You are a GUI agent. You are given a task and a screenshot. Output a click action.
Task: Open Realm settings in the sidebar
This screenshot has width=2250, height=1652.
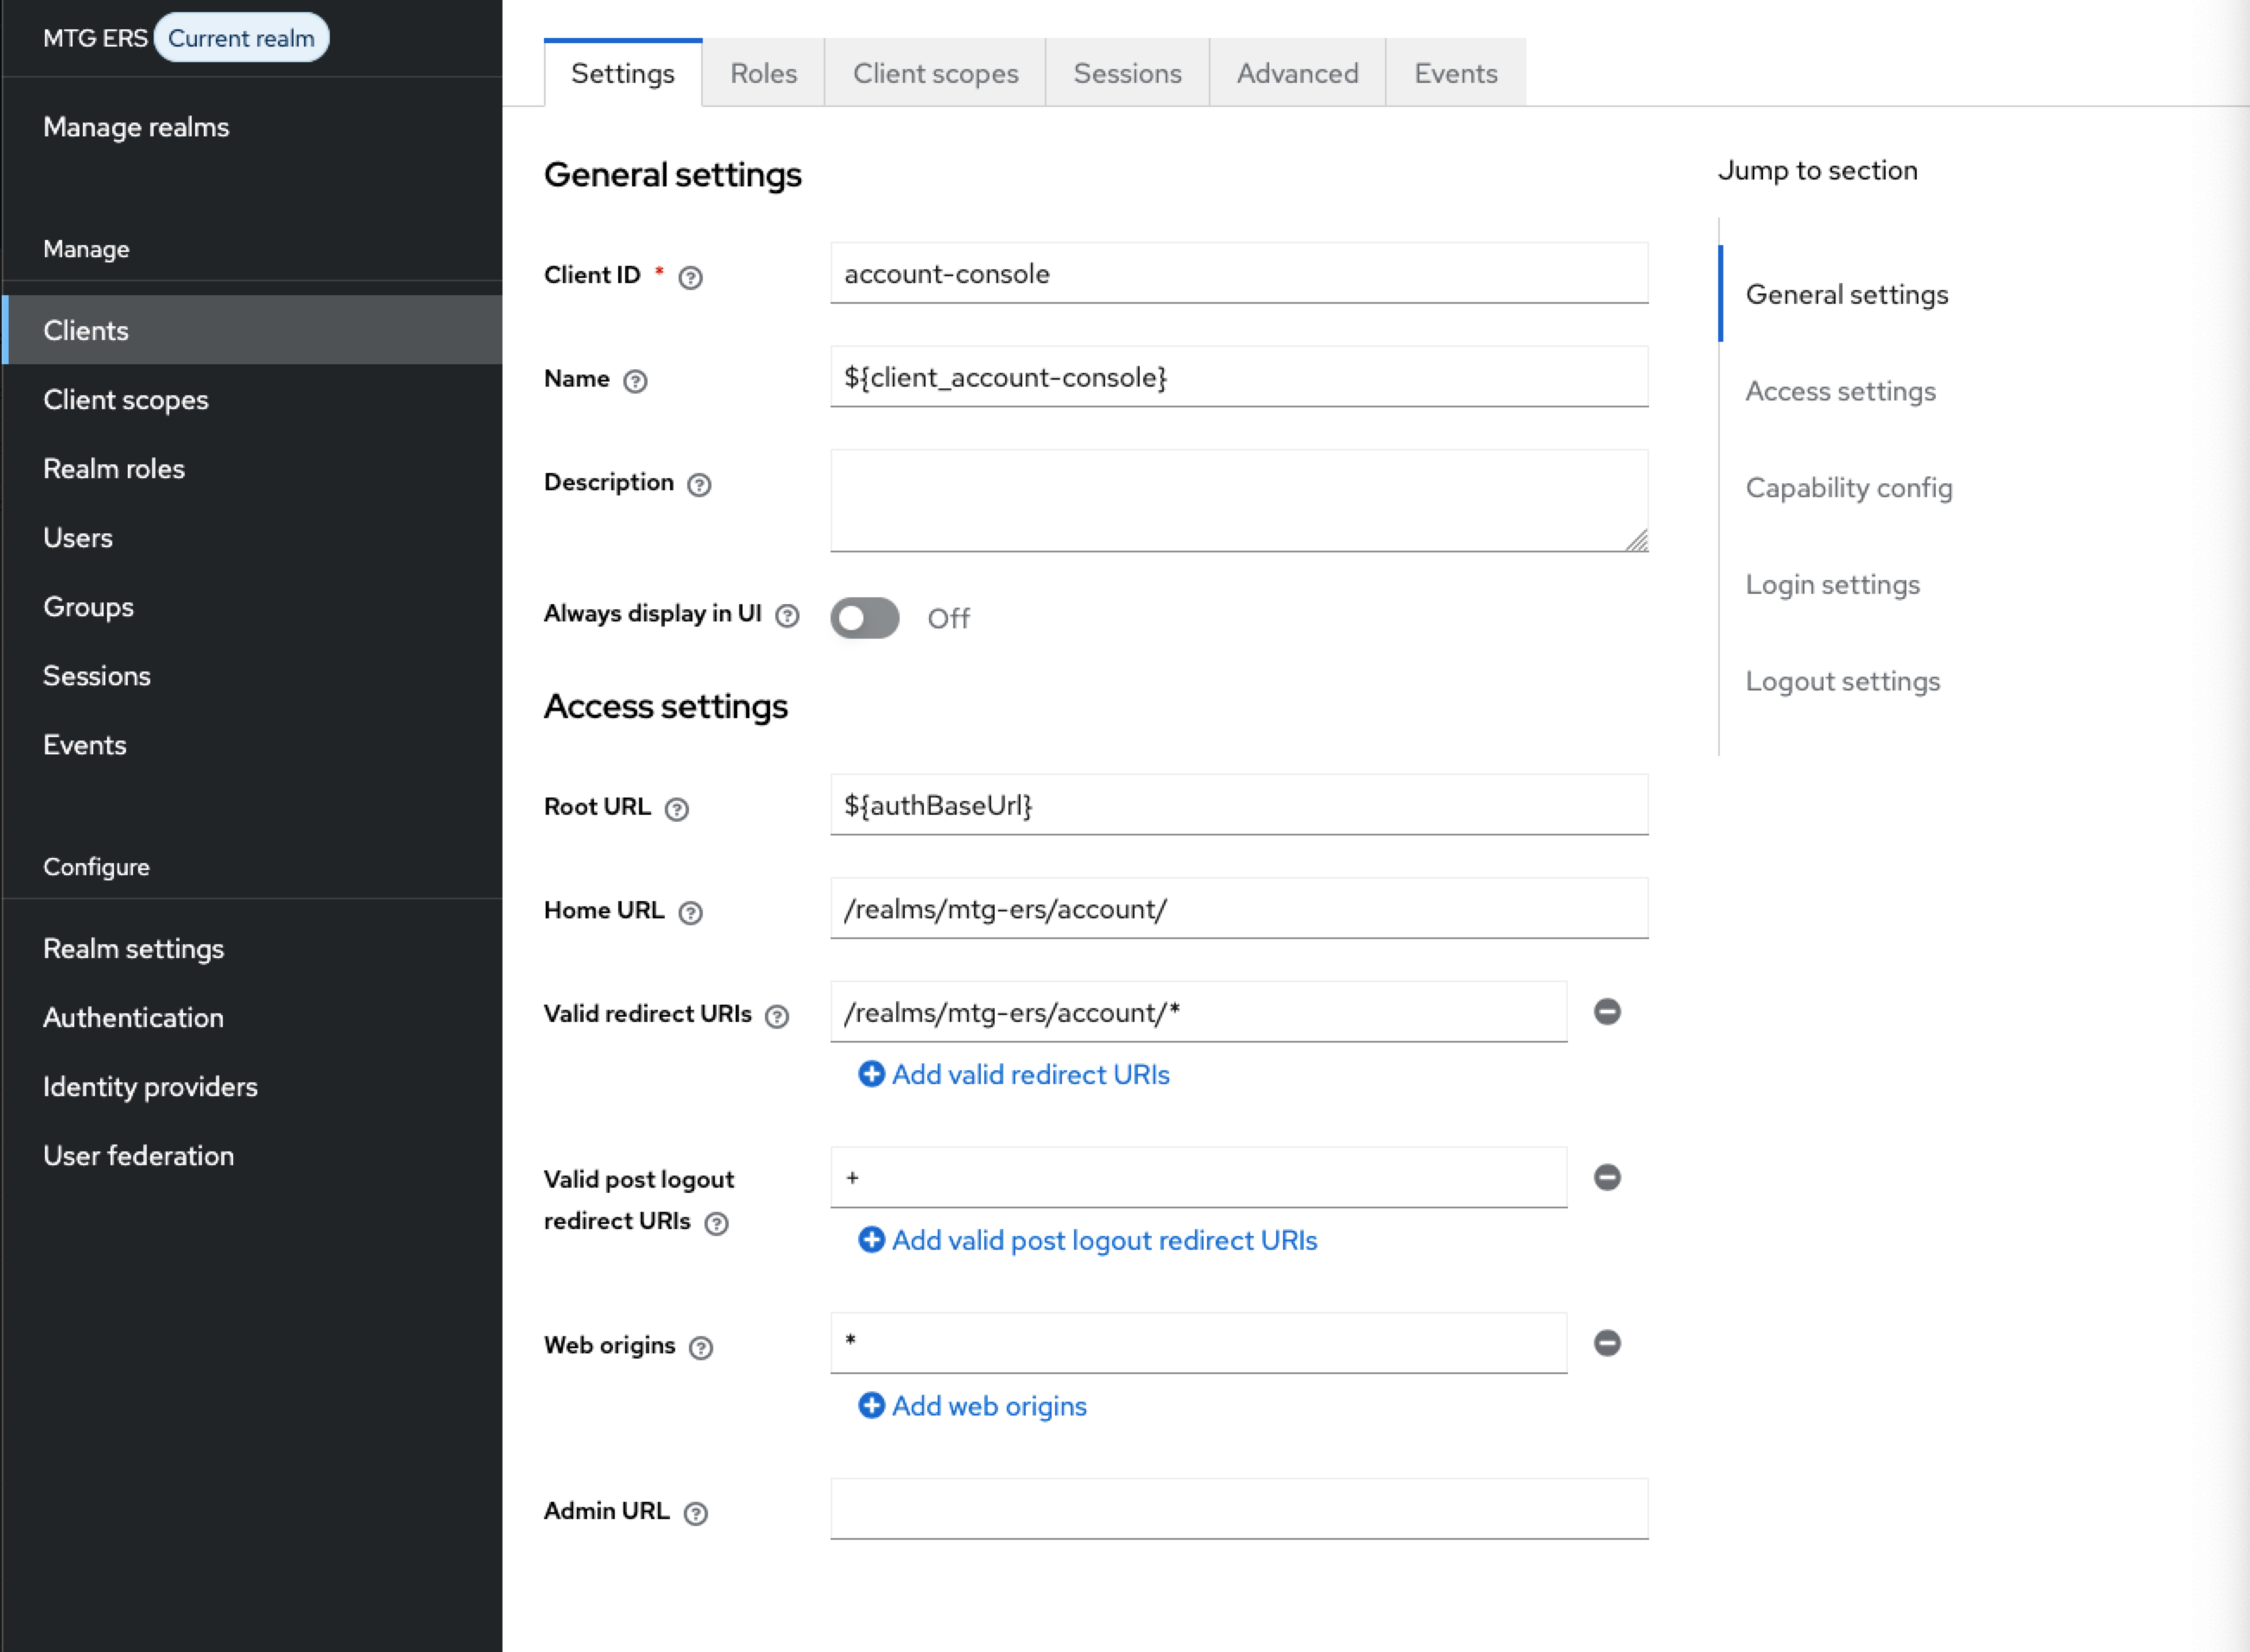click(133, 948)
